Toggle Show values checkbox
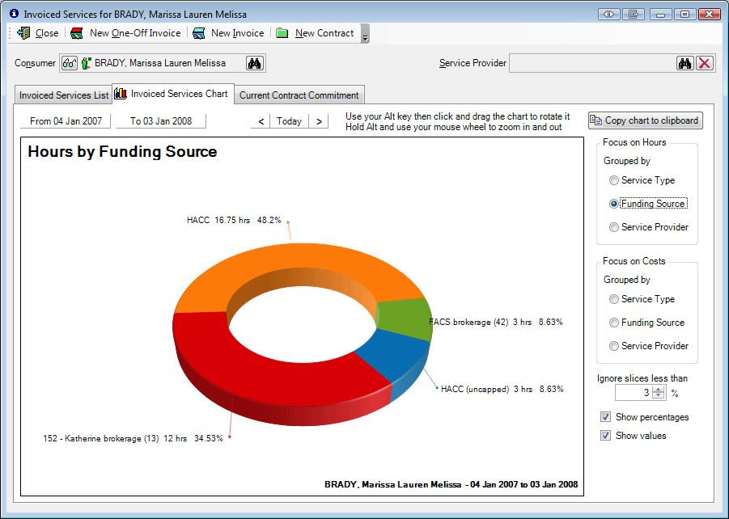Image resolution: width=729 pixels, height=519 pixels. (605, 436)
